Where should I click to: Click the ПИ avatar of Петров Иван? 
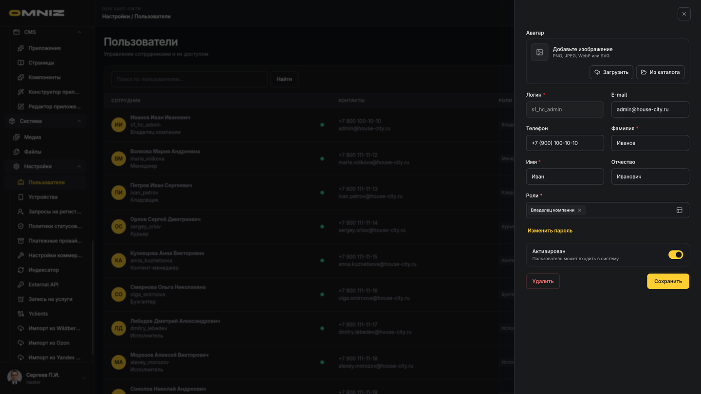pos(118,193)
